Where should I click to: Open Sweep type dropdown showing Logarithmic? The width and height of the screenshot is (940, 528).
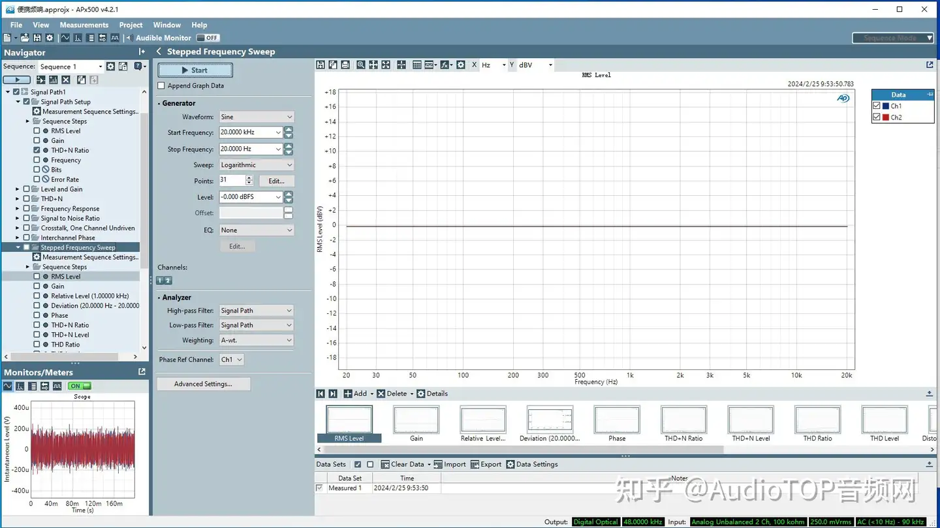point(257,165)
